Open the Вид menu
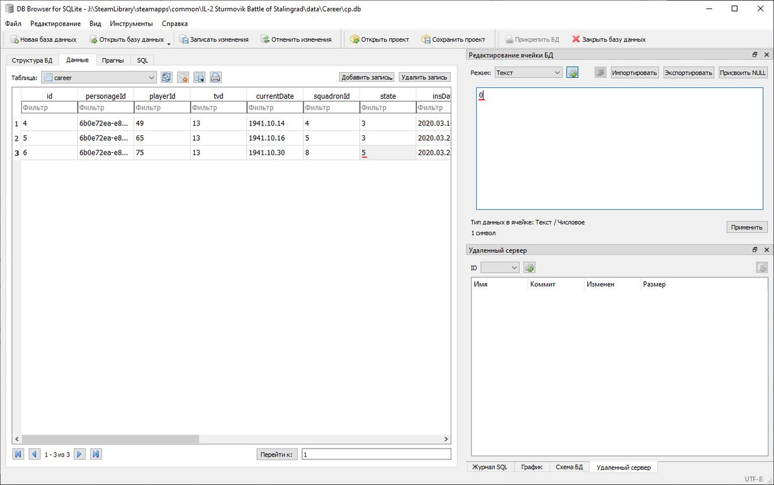 95,24
